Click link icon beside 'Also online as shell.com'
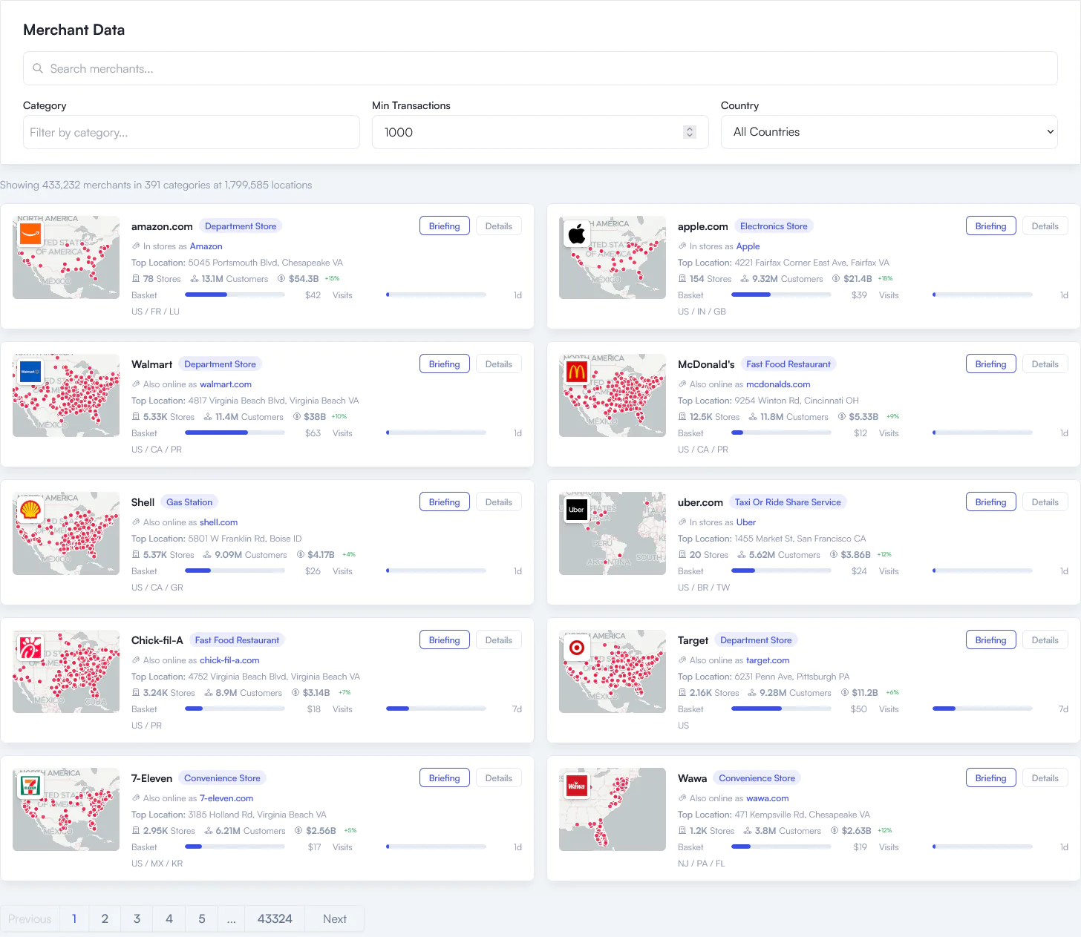Image resolution: width=1081 pixels, height=937 pixels. click(136, 522)
